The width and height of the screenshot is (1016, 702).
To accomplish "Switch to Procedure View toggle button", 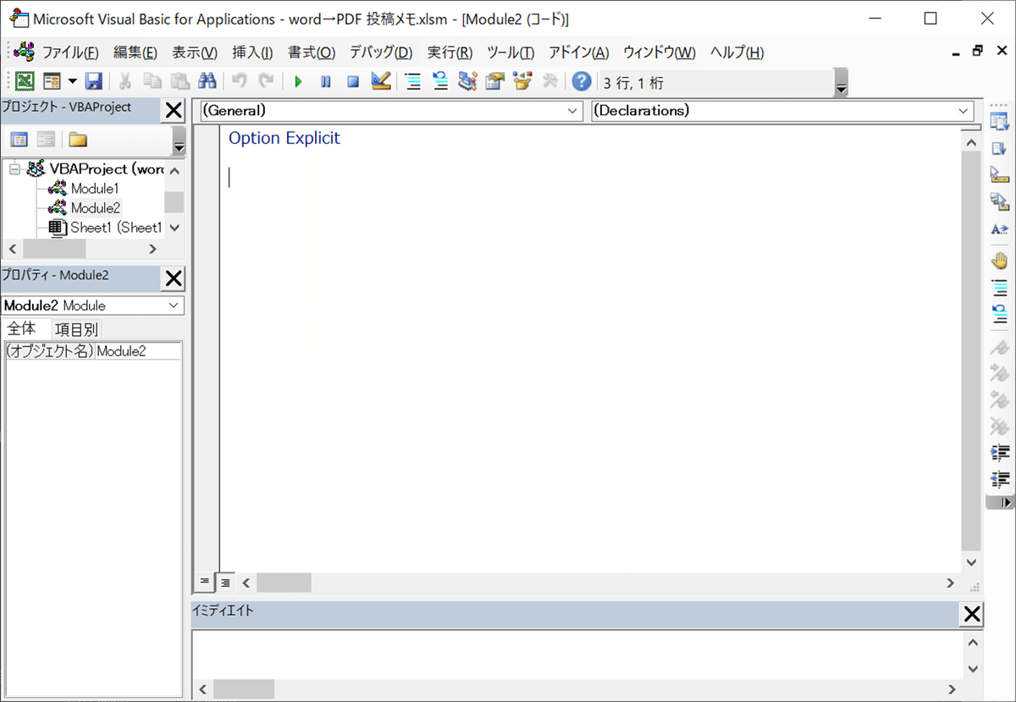I will pyautogui.click(x=204, y=583).
